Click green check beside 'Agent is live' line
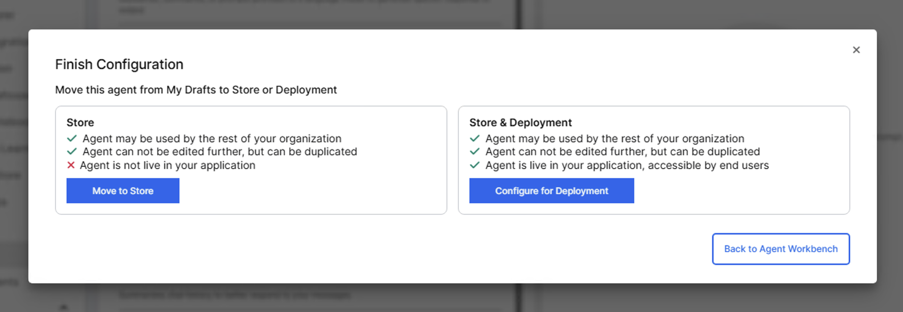The height and width of the screenshot is (312, 903). [474, 165]
